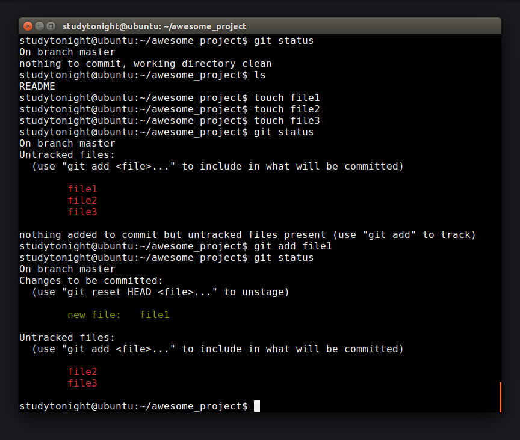
Task: Click 'Changes to be committed:' heading
Action: click(x=91, y=281)
